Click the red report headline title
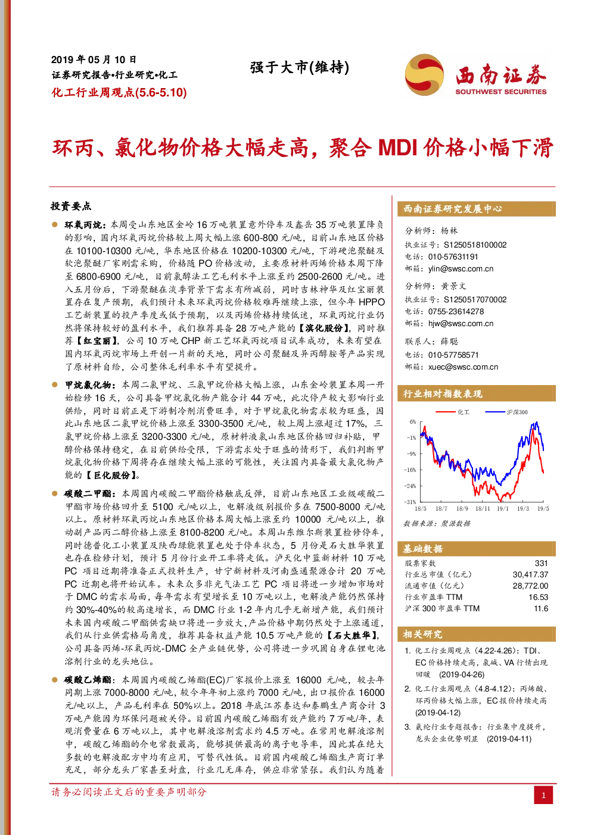This screenshot has width=591, height=835. pyautogui.click(x=303, y=148)
